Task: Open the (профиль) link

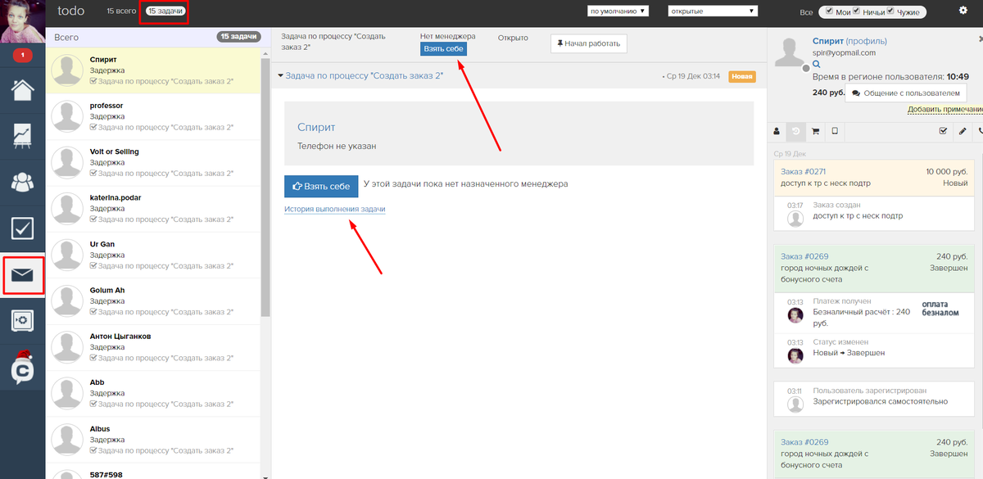Action: 867,41
